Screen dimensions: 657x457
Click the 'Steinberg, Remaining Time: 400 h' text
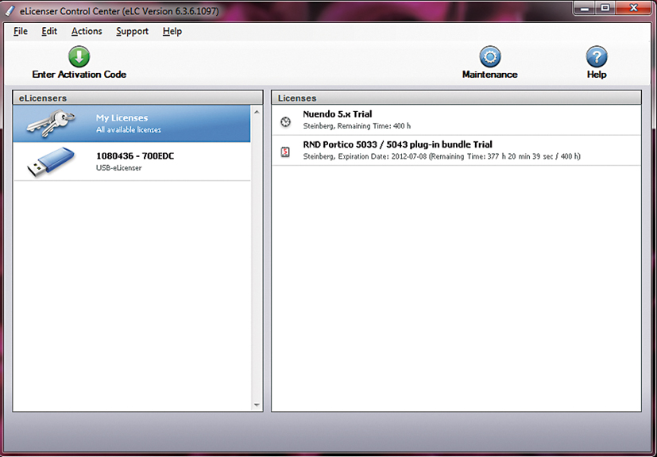[x=357, y=126]
